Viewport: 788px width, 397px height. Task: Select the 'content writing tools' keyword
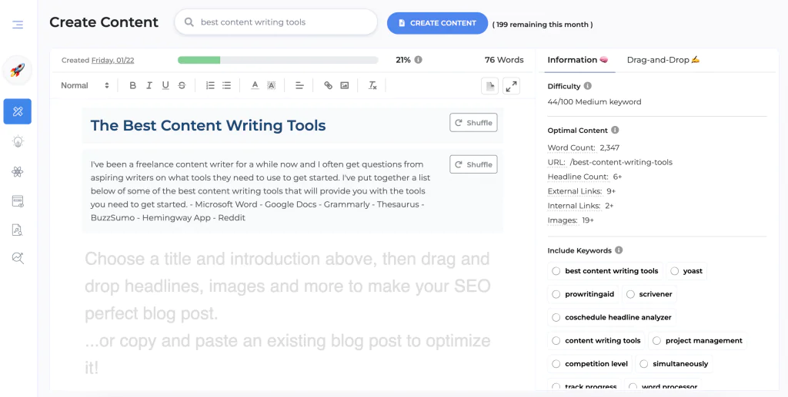(x=596, y=340)
